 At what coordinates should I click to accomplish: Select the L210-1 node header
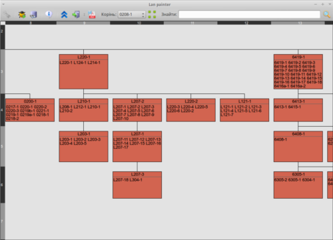point(83,101)
